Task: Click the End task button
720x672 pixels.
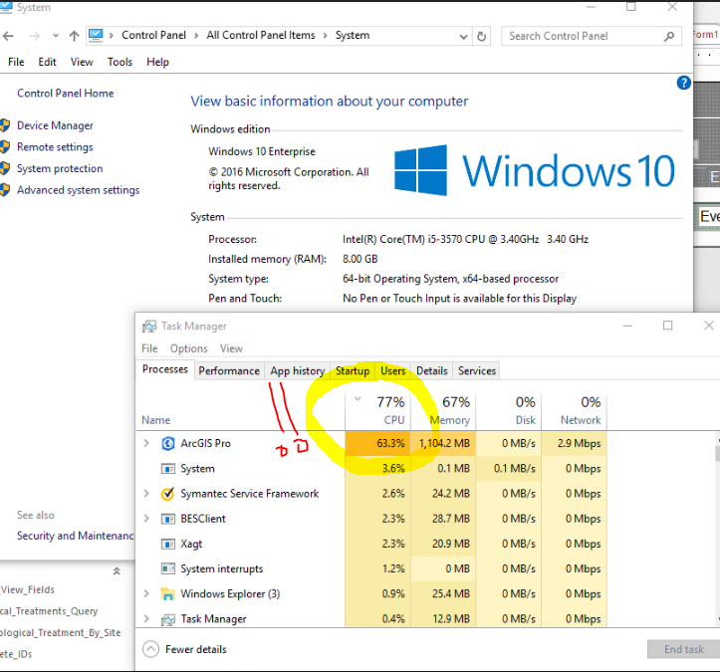Action: (684, 649)
